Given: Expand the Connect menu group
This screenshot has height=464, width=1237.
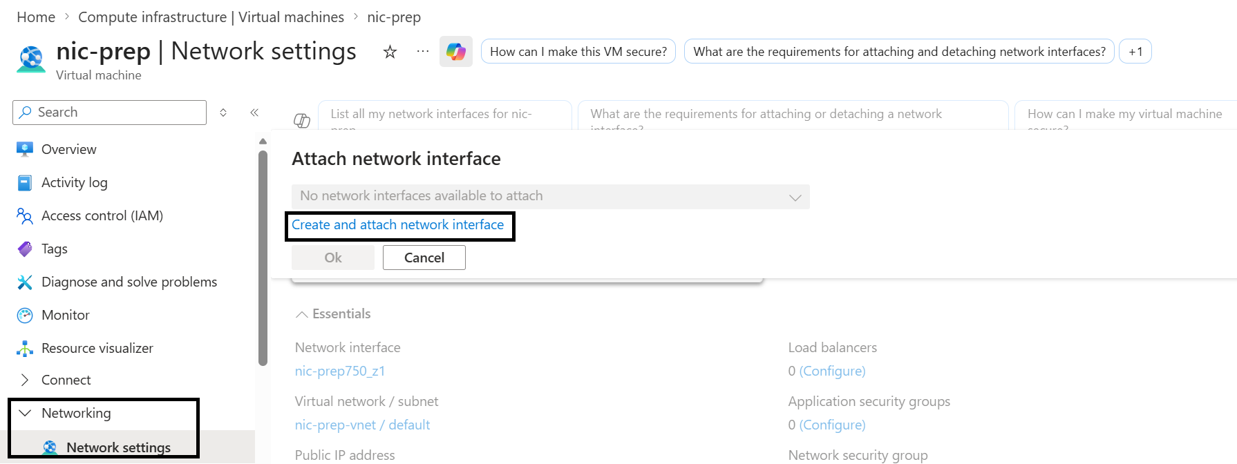Looking at the screenshot, I should pyautogui.click(x=25, y=380).
